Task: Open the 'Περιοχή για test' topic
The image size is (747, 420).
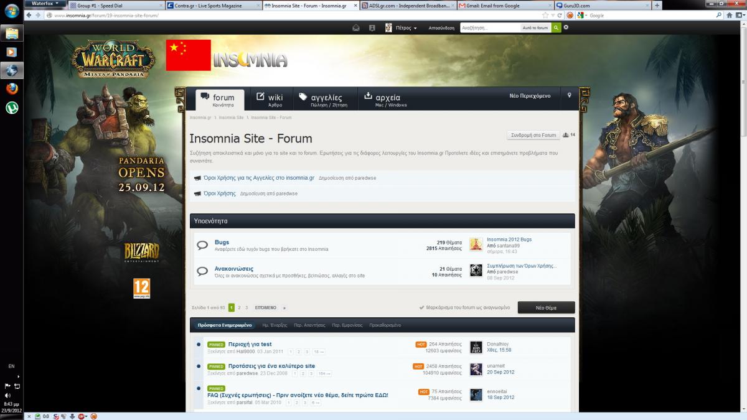Action: coord(250,344)
